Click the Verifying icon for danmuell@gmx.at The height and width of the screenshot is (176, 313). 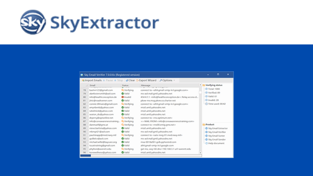click(x=123, y=125)
